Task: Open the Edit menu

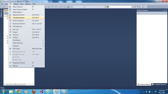Action: (x=6, y=4)
